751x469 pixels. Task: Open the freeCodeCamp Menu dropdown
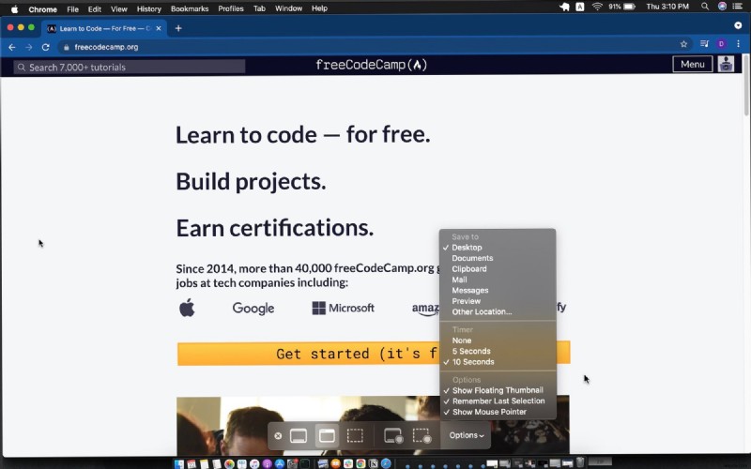click(692, 64)
